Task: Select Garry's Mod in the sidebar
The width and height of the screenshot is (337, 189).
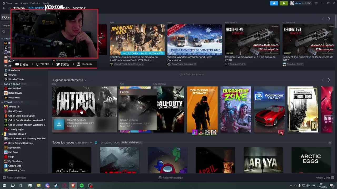Action: pyautogui.click(x=15, y=166)
